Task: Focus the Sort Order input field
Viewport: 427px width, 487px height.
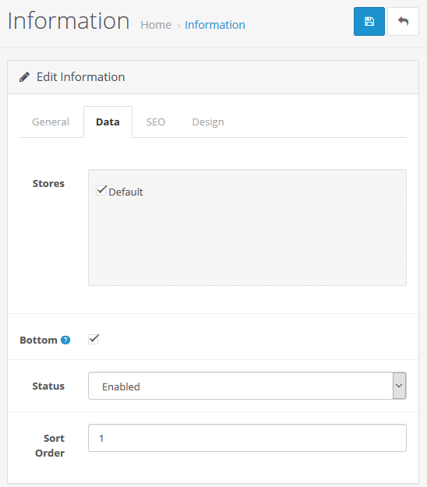Action: pos(247,438)
